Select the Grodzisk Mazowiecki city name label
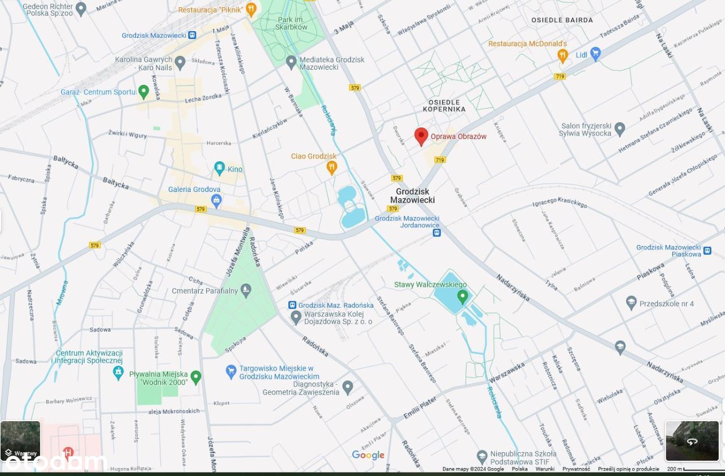 412,196
